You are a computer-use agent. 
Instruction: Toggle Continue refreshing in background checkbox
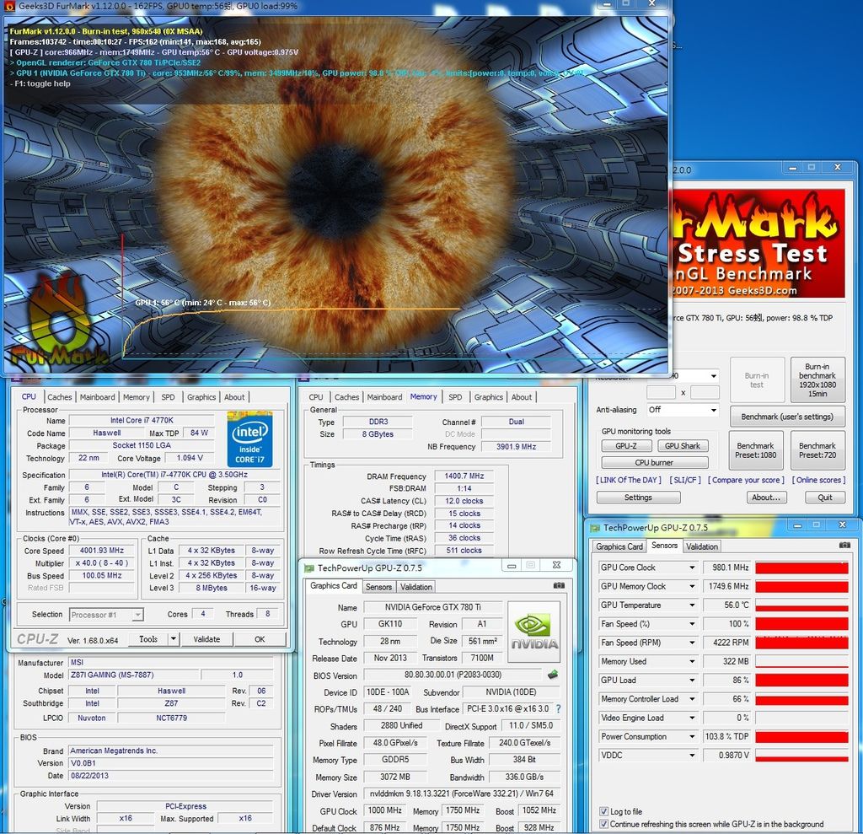click(x=603, y=824)
